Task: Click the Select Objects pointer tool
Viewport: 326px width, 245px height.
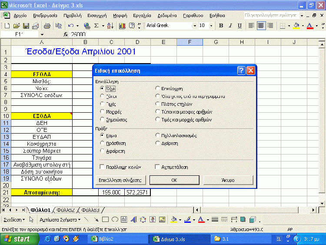Action: 31,219
